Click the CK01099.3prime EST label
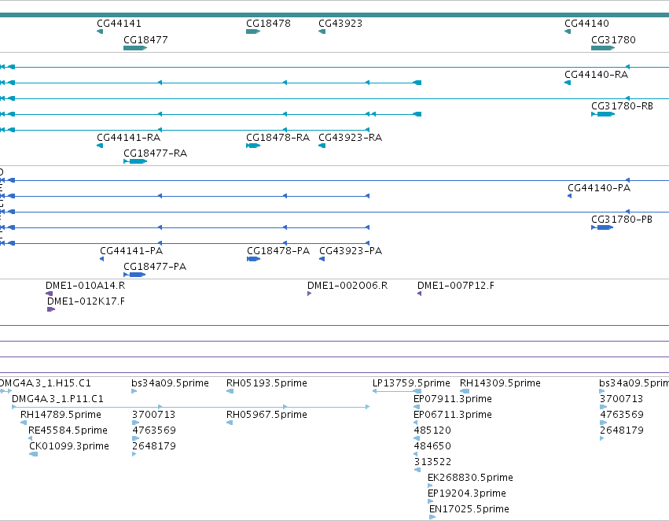The height and width of the screenshot is (521, 669). 69,446
